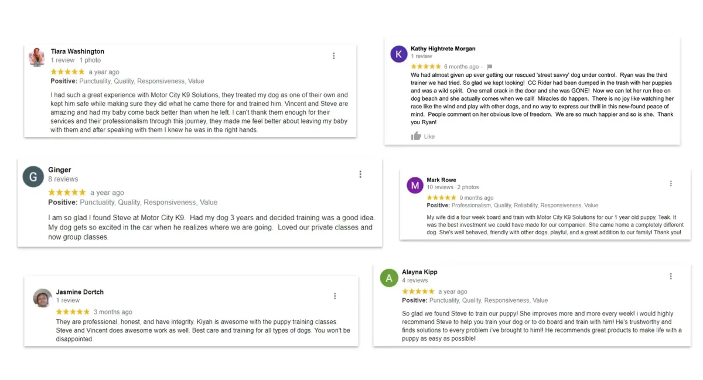This screenshot has height=380, width=703.
Task: Click Jasmine Dortch's profile picture
Action: click(43, 298)
